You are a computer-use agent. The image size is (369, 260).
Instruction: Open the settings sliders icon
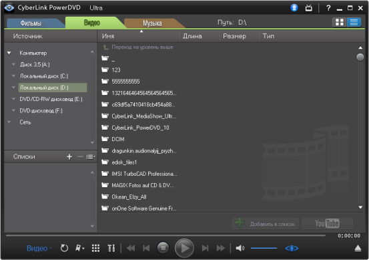(111, 248)
